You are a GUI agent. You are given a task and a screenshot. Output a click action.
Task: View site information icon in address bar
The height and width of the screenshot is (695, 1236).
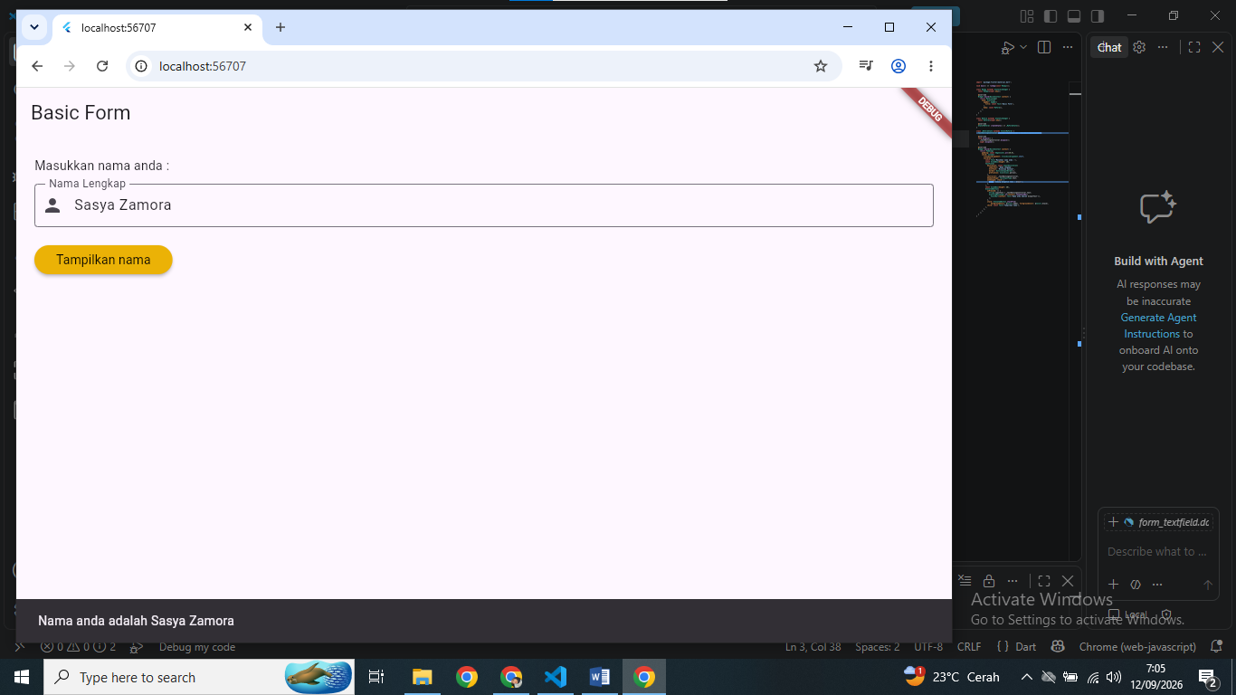141,66
